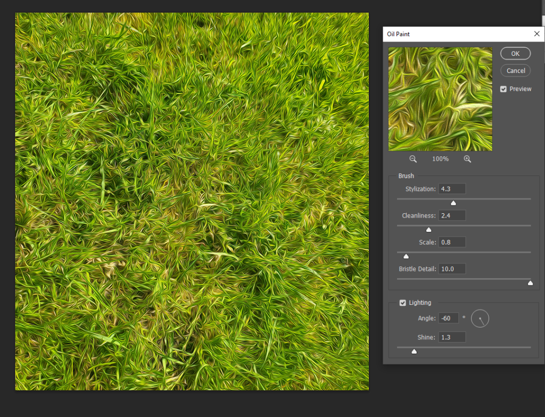Disable the Lighting checkbox
545x417 pixels.
tap(403, 303)
